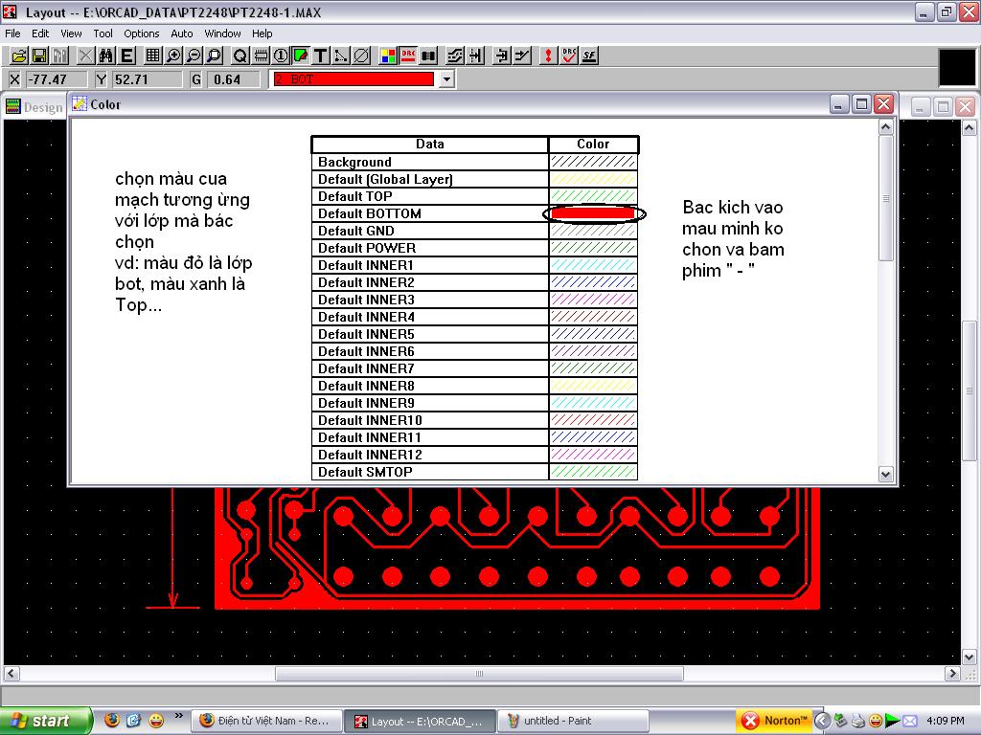Select the Text tool T icon
The width and height of the screenshot is (981, 735).
click(321, 56)
